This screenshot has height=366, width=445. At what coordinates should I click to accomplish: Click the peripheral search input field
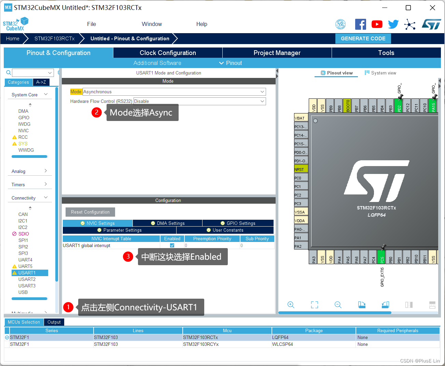(x=30, y=73)
